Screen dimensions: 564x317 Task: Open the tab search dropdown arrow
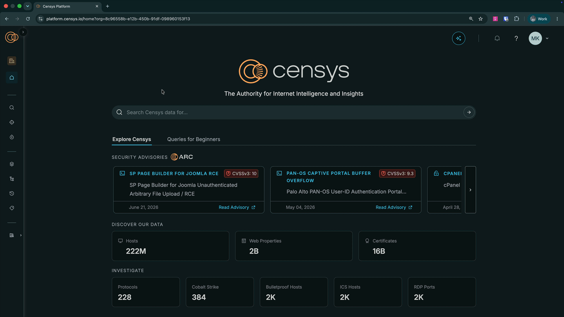(27, 6)
